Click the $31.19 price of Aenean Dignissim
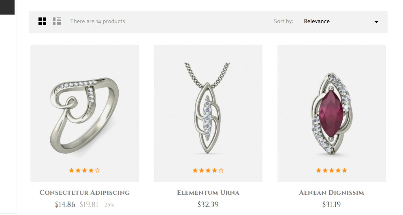This screenshot has width=403, height=215. [x=332, y=204]
